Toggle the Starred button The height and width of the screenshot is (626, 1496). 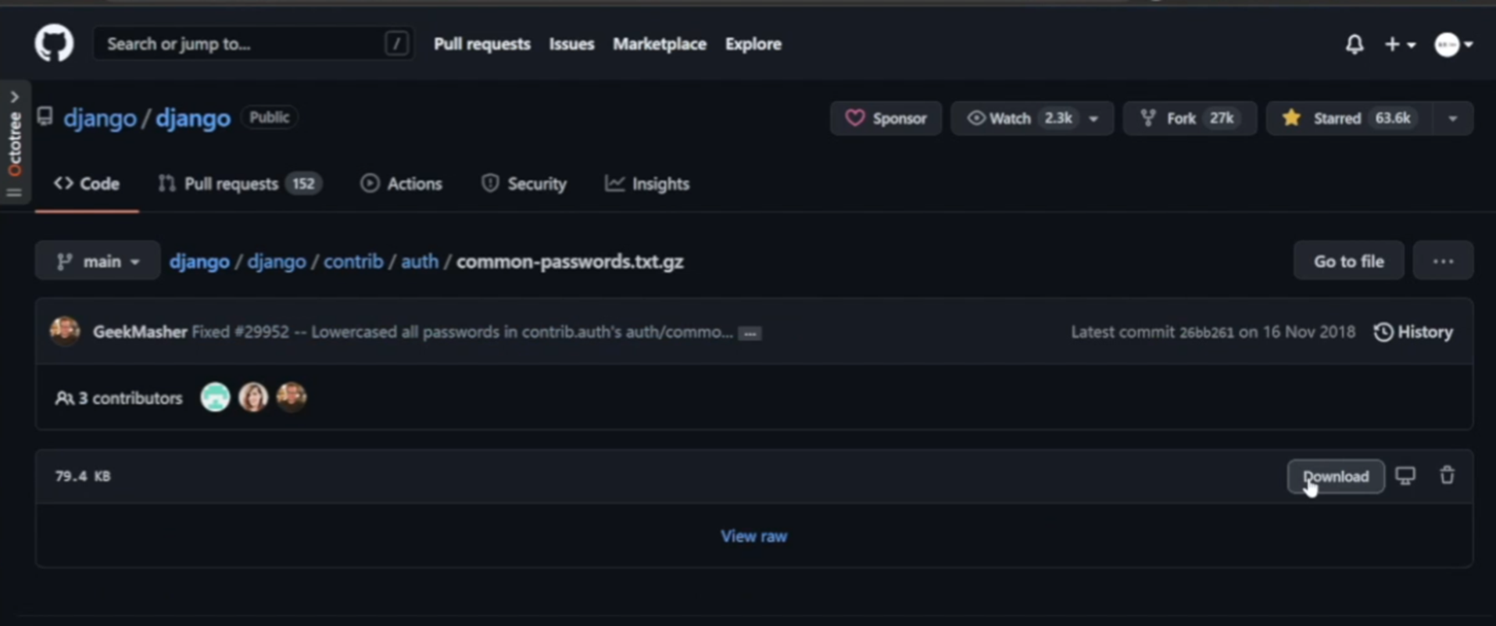pyautogui.click(x=1350, y=118)
